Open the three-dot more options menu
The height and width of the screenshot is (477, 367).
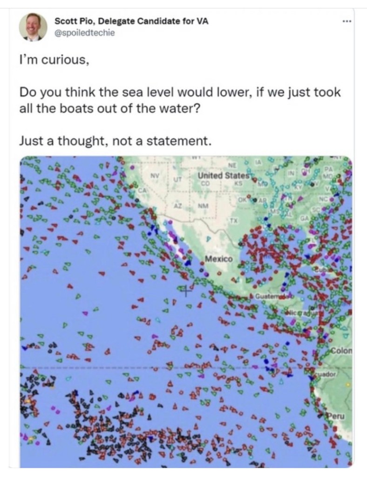[x=344, y=22]
